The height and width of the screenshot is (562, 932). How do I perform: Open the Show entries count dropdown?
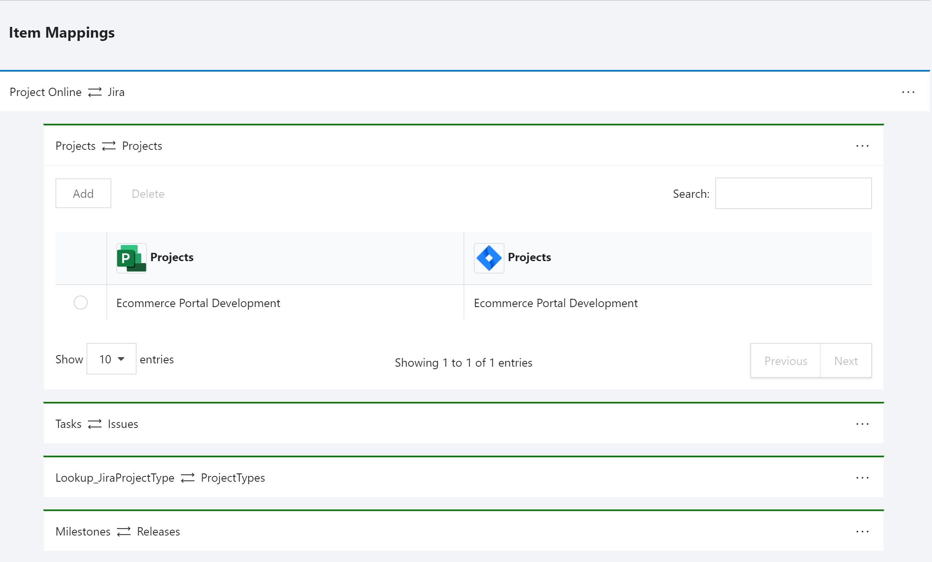(111, 359)
